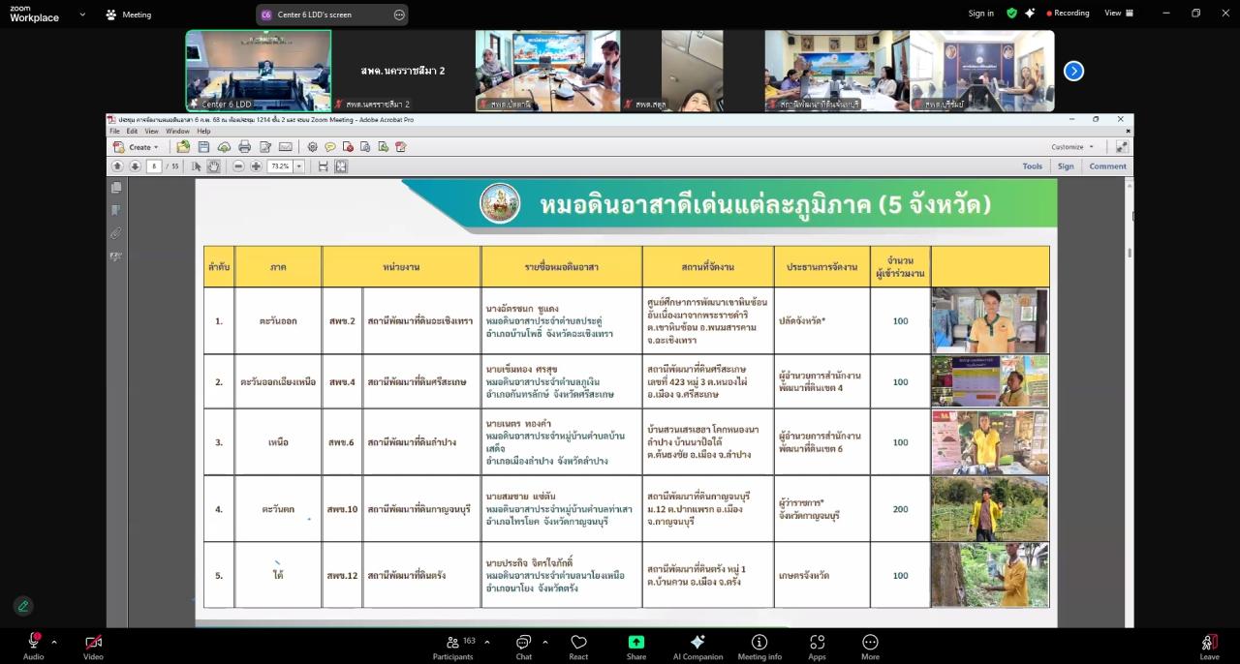
Task: Open the Page Thumbnails panel in Acrobat
Action: click(116, 187)
